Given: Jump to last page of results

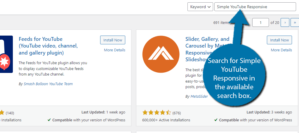Looking at the screenshot, I should pyautogui.click(x=295, y=22).
